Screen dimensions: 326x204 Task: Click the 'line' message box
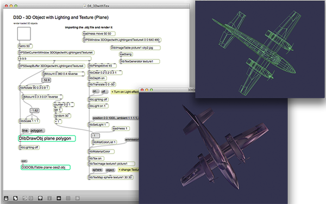(x=25, y=131)
